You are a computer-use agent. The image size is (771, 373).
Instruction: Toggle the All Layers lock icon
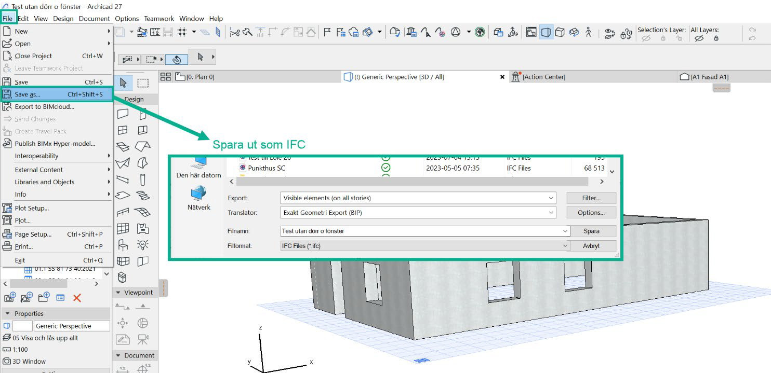click(x=716, y=38)
